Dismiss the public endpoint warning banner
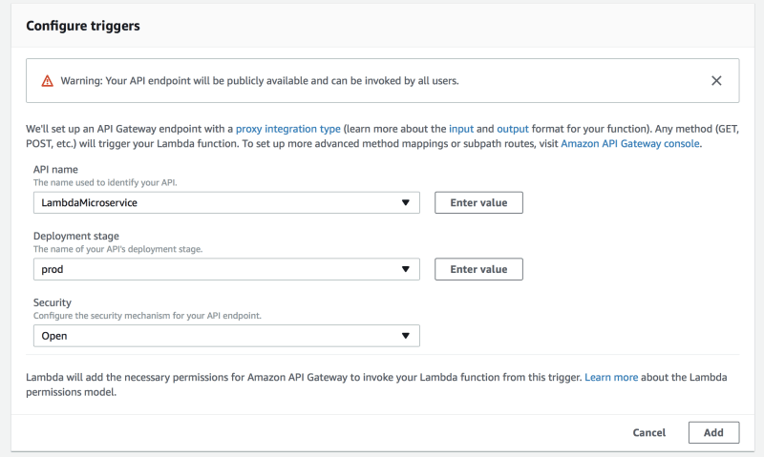764x457 pixels. click(x=716, y=81)
